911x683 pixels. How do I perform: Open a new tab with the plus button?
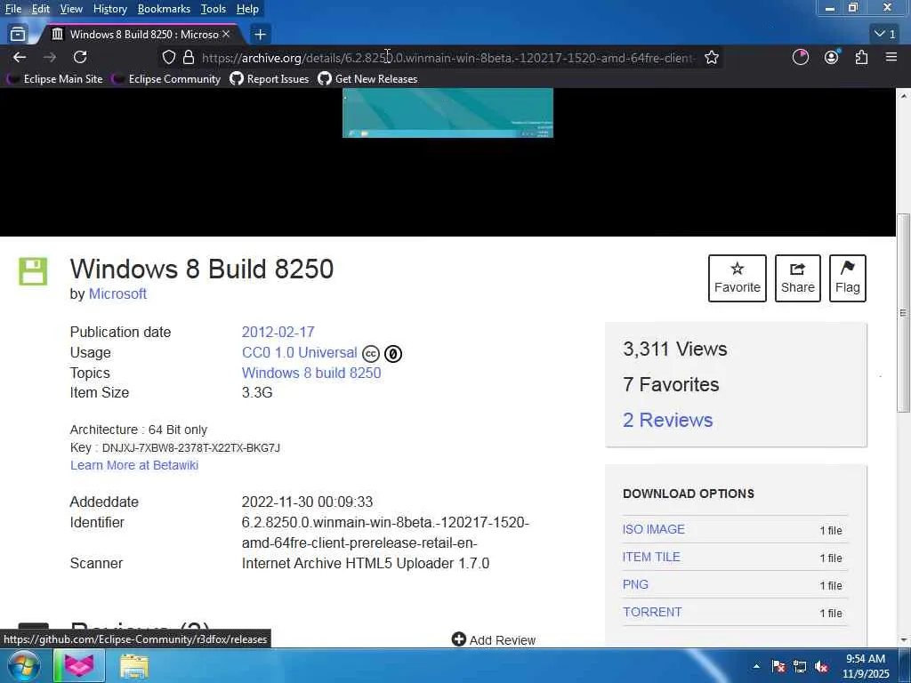pyautogui.click(x=260, y=35)
